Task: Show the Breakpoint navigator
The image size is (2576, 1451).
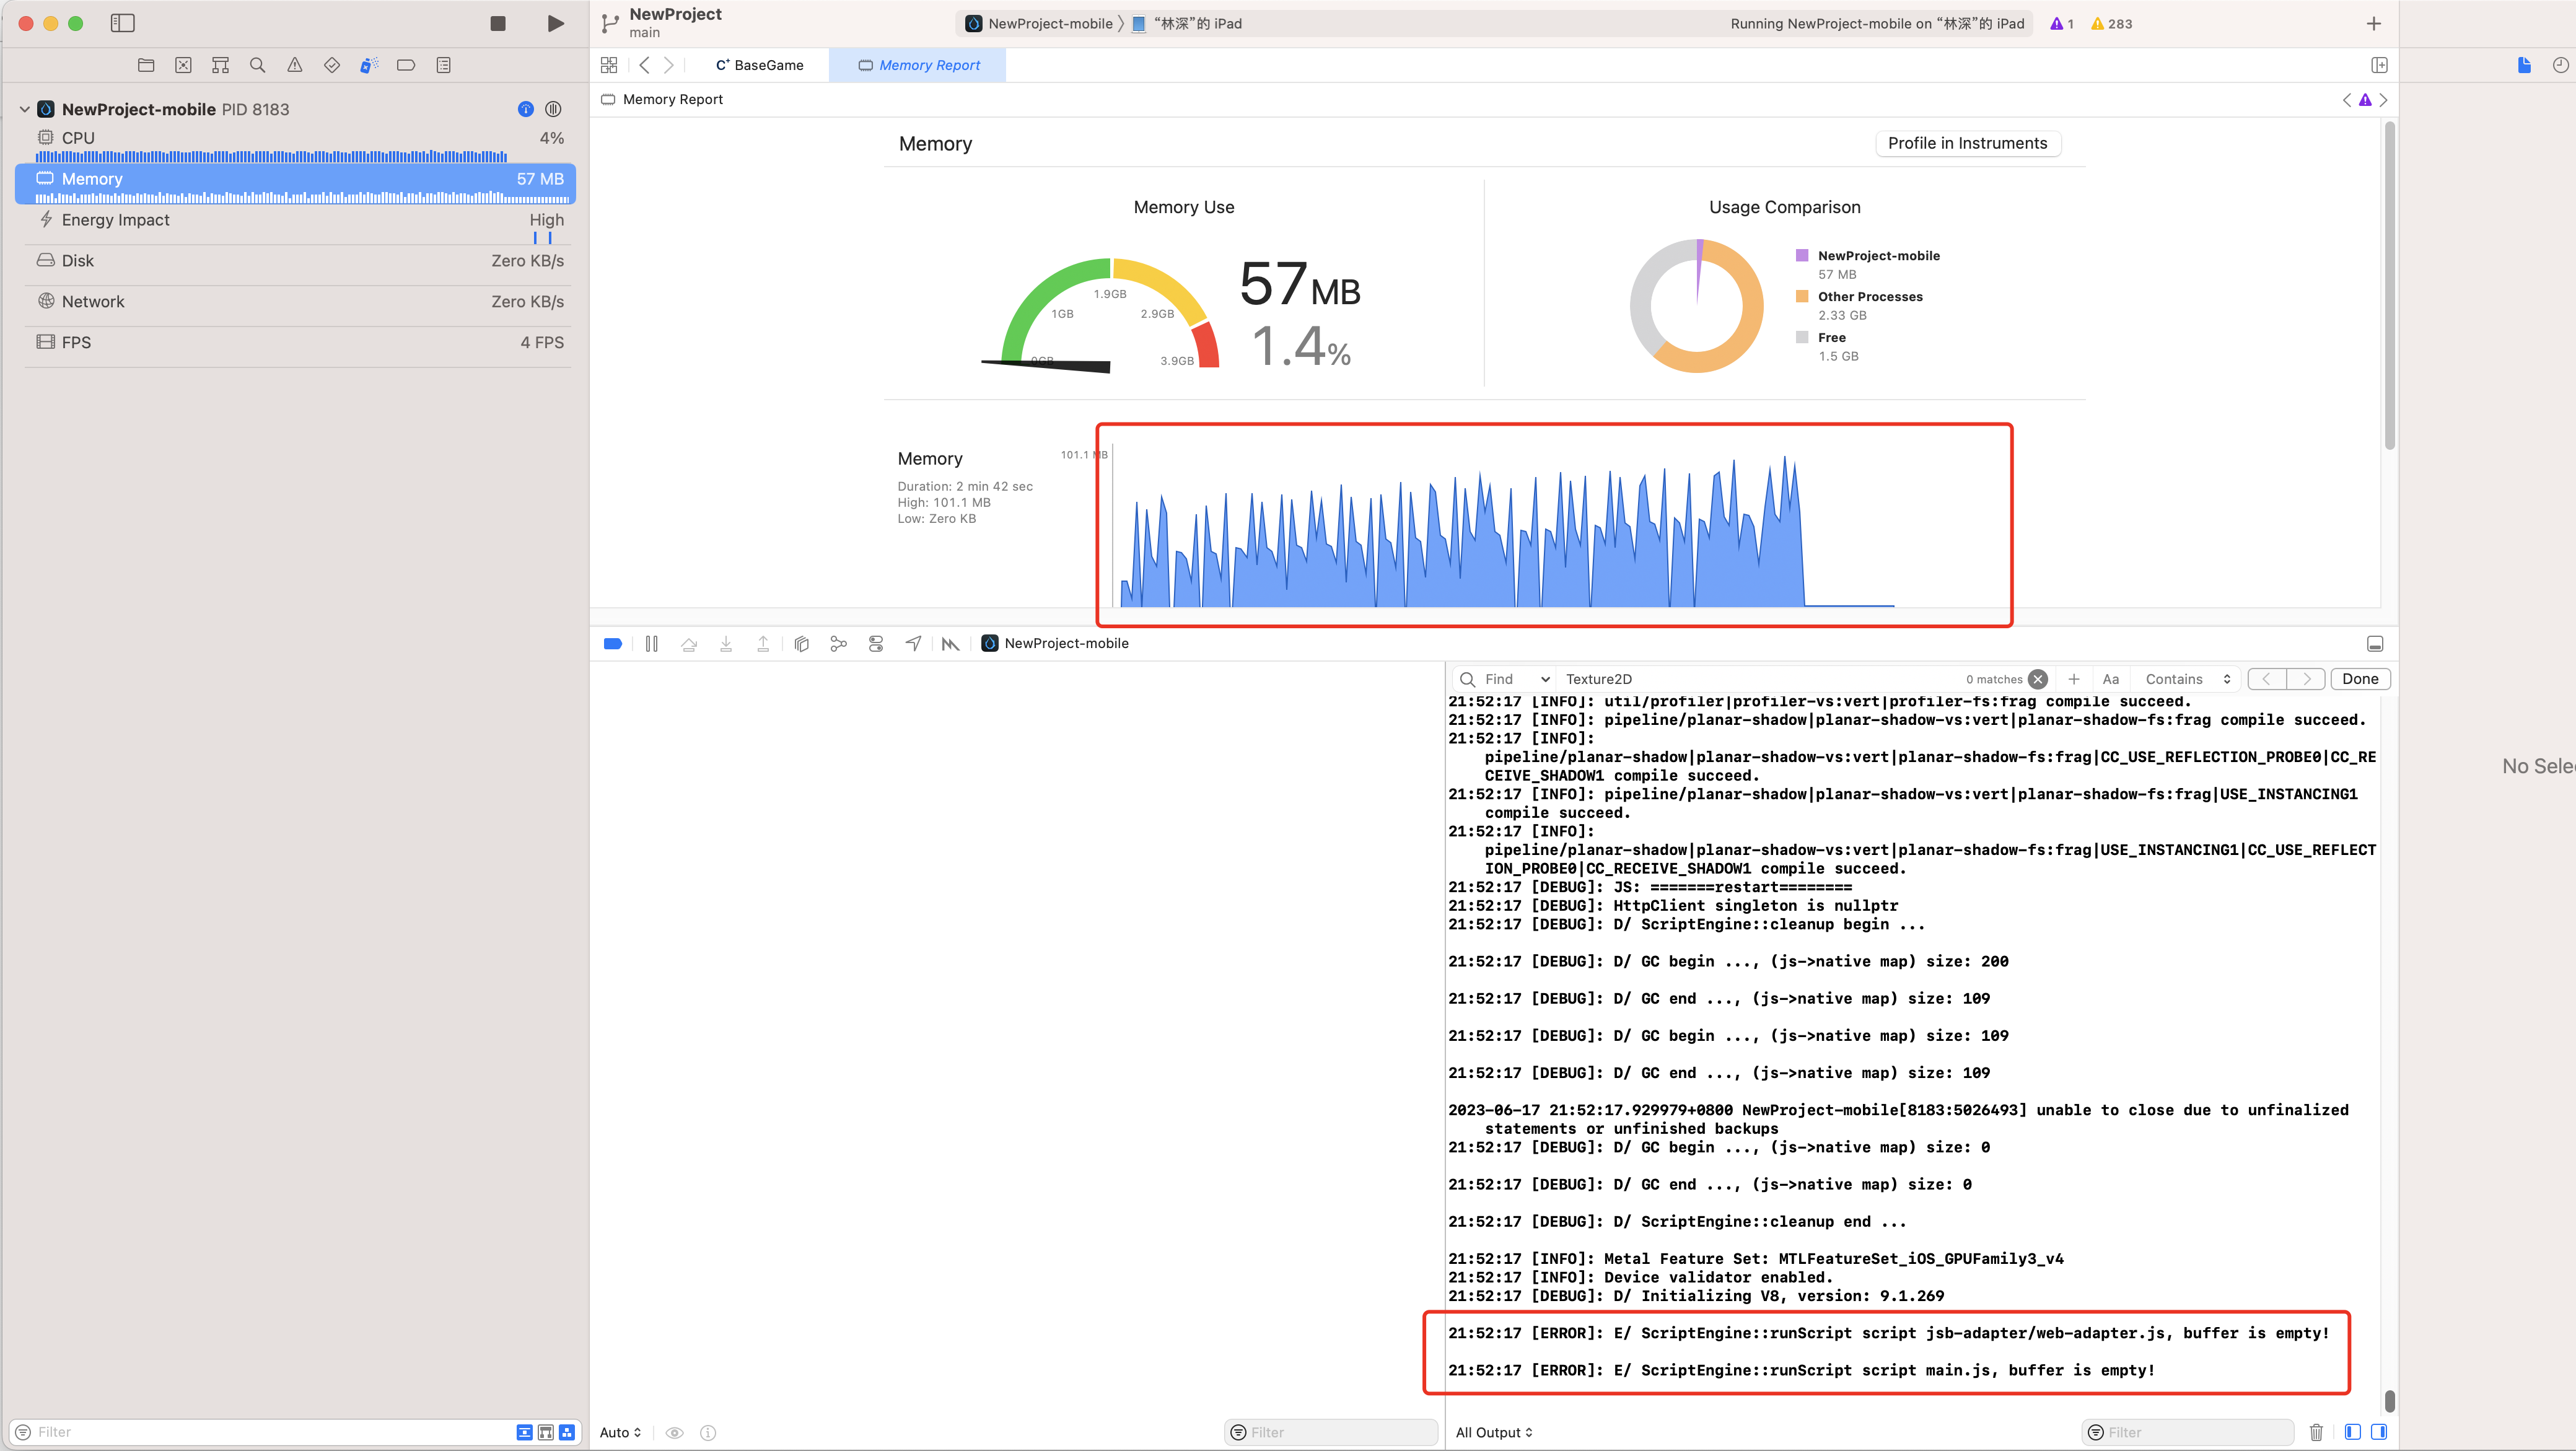Action: point(406,65)
